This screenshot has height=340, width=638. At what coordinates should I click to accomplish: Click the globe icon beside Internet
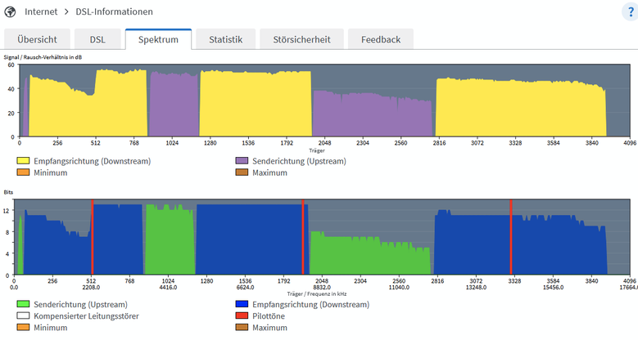(10, 11)
